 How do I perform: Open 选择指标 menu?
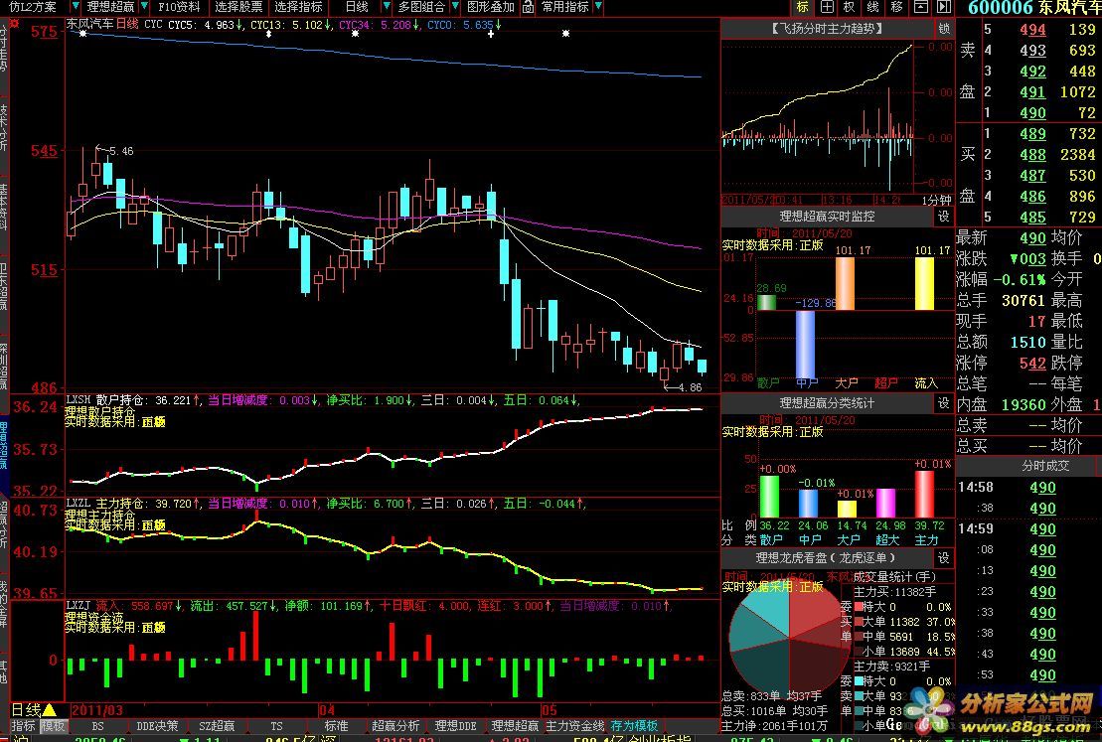(x=299, y=7)
